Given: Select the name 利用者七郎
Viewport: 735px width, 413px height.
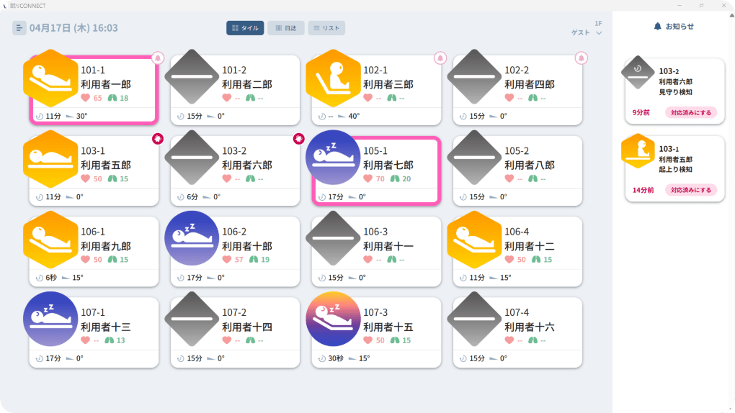Looking at the screenshot, I should [x=388, y=165].
